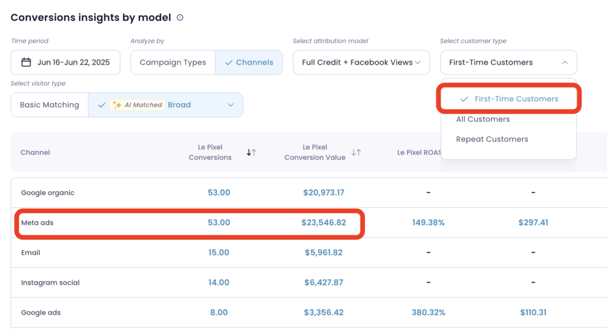Select Campaign Types in Analyze by

[x=172, y=62]
